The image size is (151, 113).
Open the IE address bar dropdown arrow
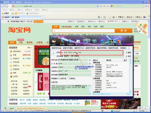98,6
